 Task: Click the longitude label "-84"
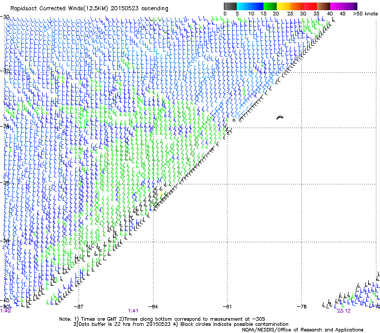coord(153,307)
